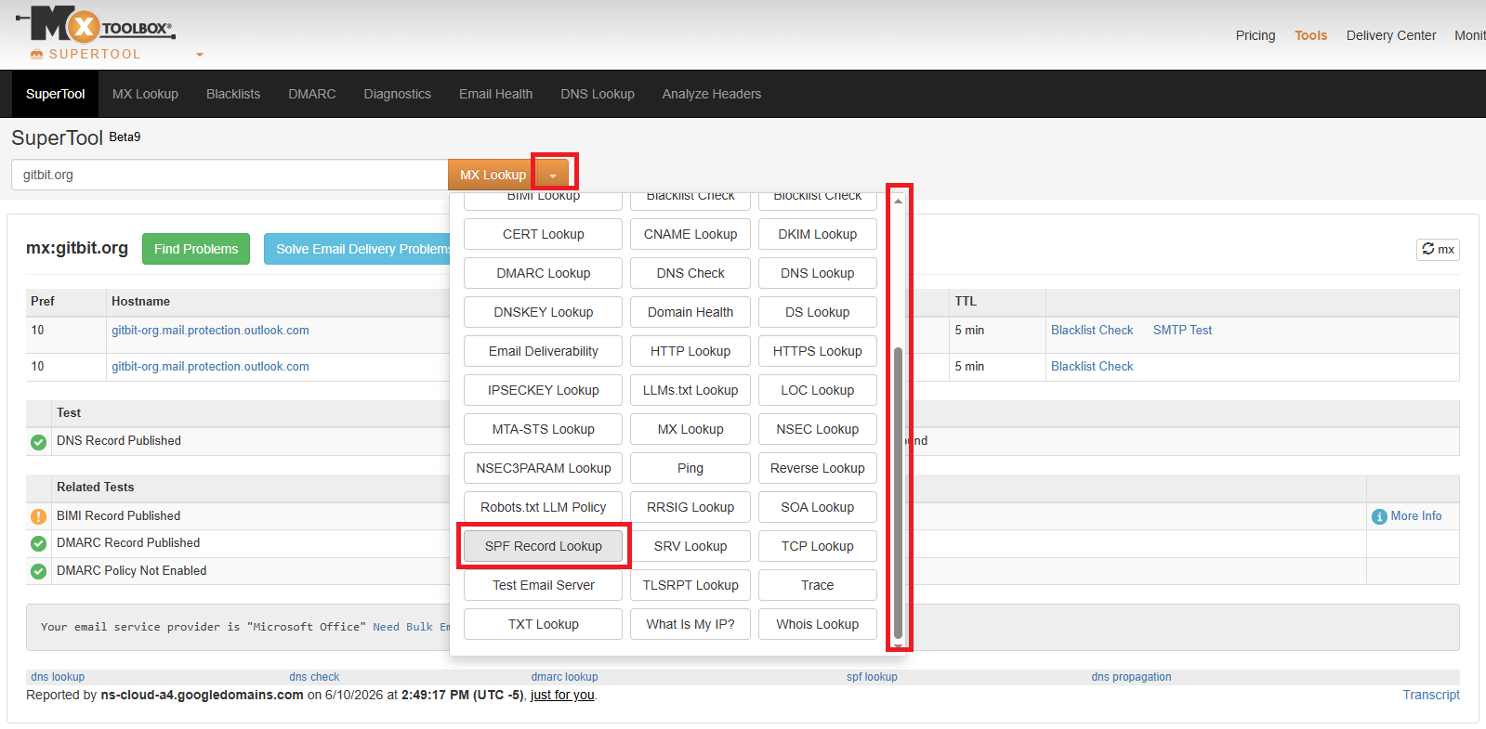Image resolution: width=1486 pixels, height=729 pixels.
Task: Select HTTP Lookup option
Action: pyautogui.click(x=690, y=351)
